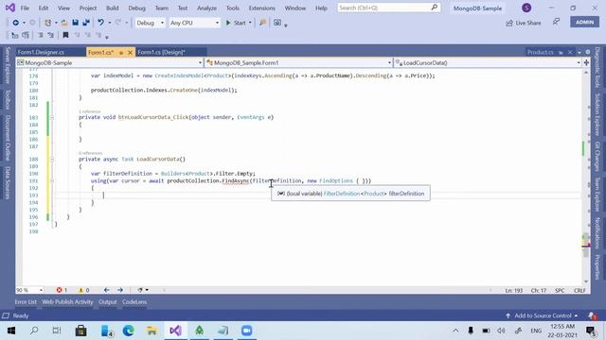Save the current file with Save icon
This screenshot has width=606, height=340.
(x=76, y=23)
